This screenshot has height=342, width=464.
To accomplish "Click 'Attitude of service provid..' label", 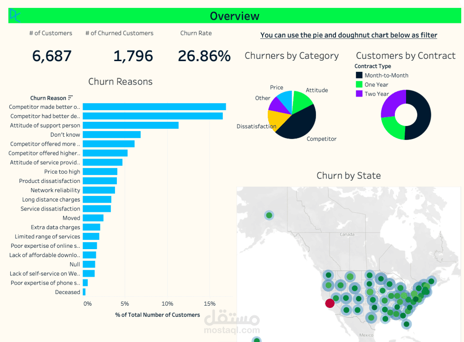I will click(x=45, y=162).
